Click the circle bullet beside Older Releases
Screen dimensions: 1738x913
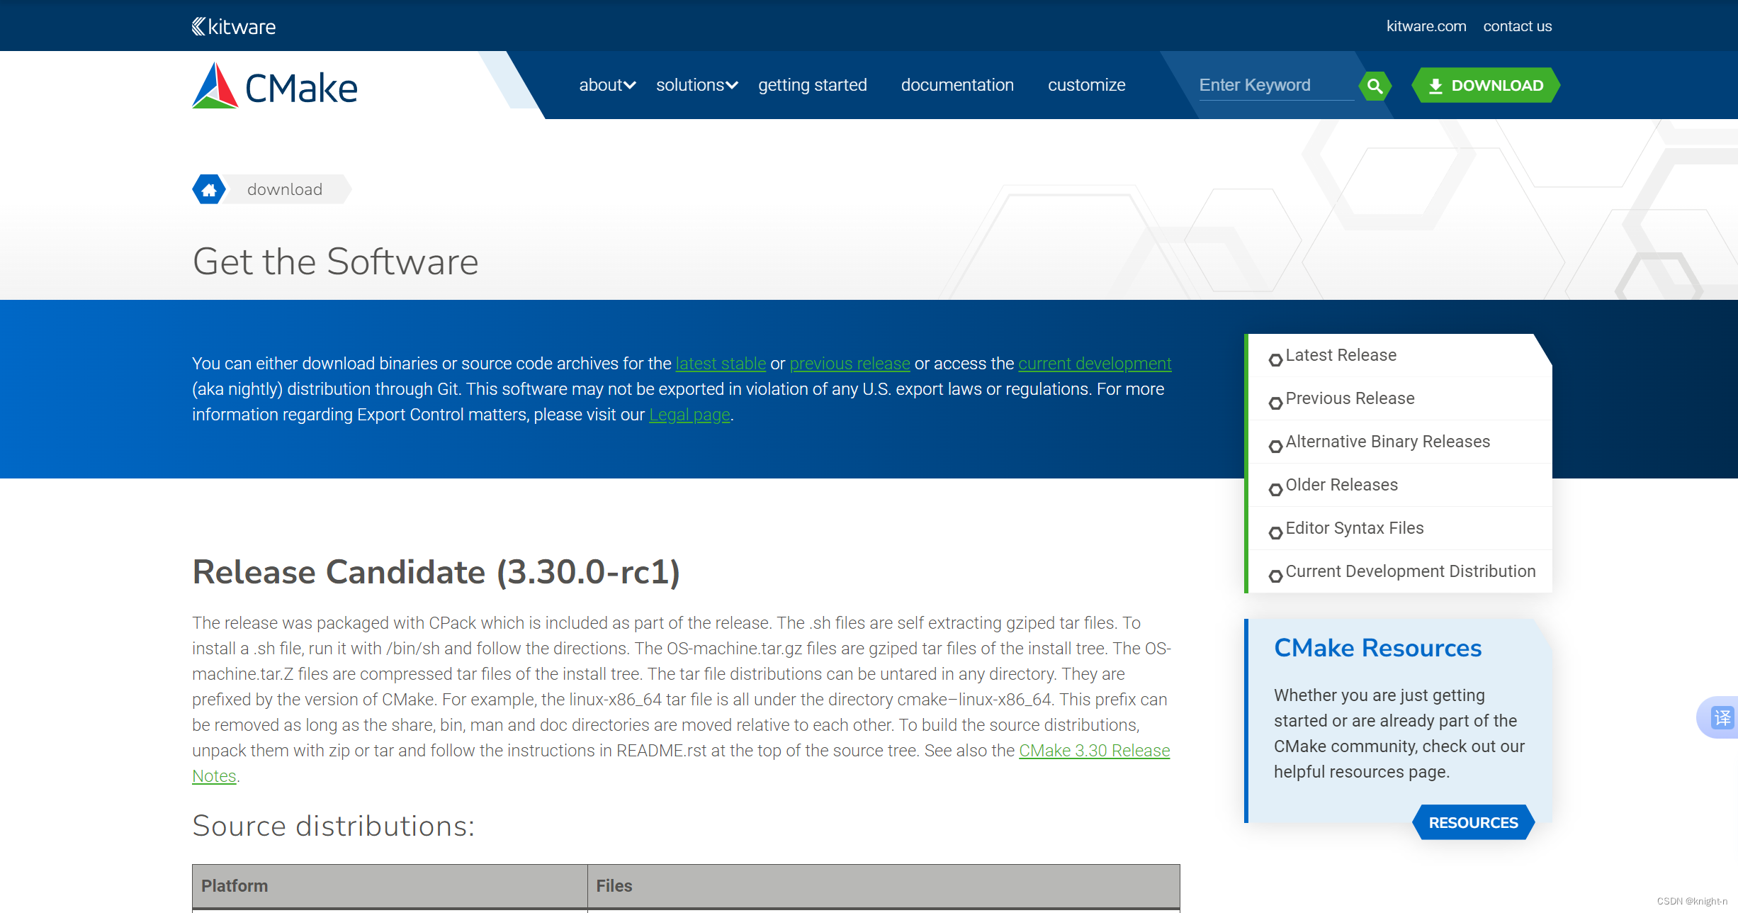coord(1275,489)
